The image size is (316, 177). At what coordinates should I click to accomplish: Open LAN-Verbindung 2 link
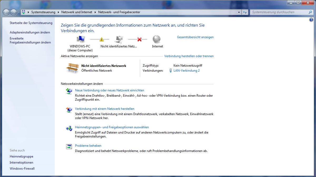coord(186,71)
